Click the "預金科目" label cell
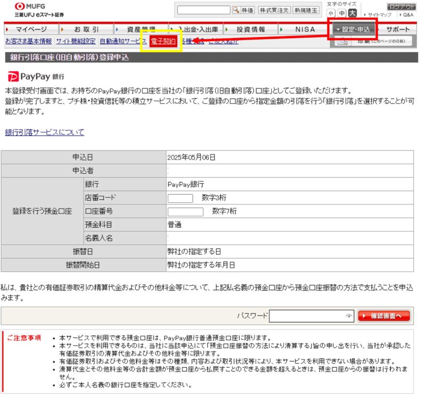 (x=125, y=225)
